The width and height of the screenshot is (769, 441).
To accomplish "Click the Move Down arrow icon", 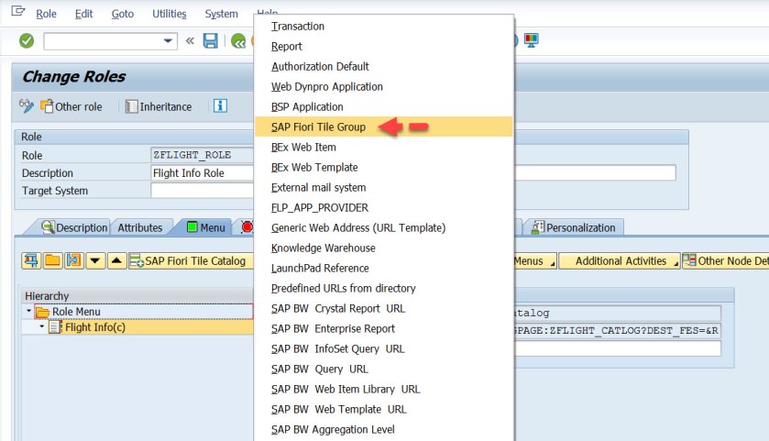I will (x=95, y=261).
